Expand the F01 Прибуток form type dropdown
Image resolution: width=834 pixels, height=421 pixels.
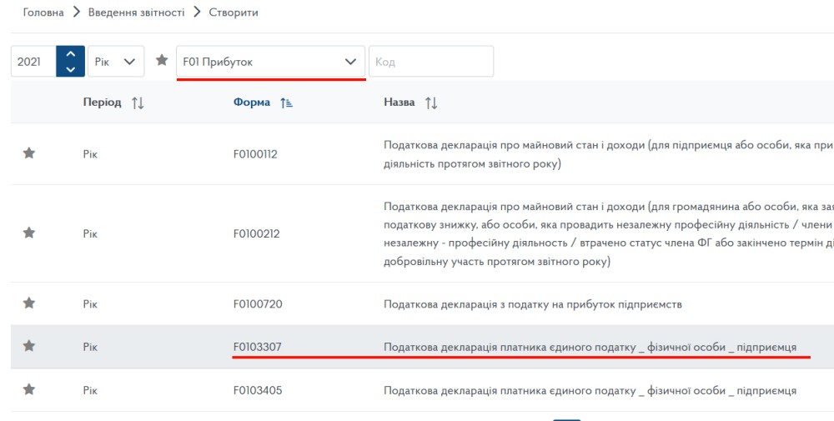[270, 62]
